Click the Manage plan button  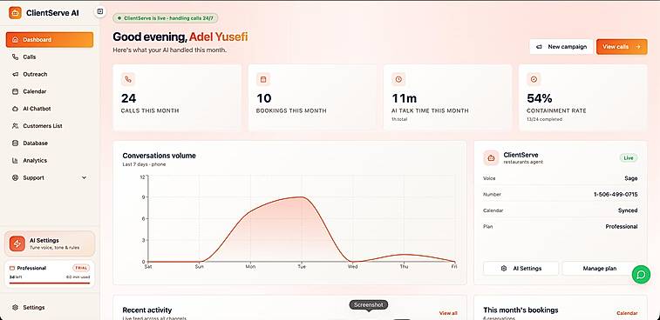click(x=600, y=269)
